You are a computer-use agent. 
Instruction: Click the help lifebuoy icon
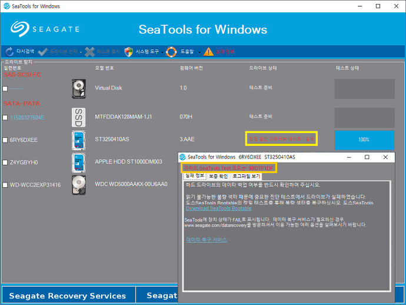coord(171,52)
